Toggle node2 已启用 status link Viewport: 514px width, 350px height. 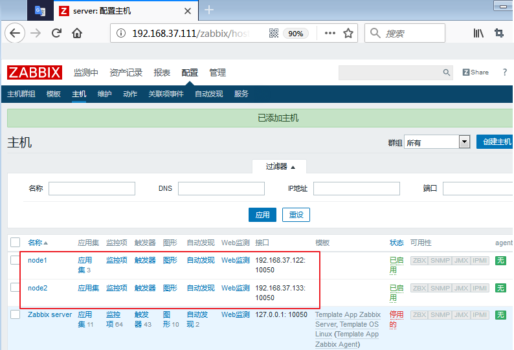pyautogui.click(x=396, y=293)
